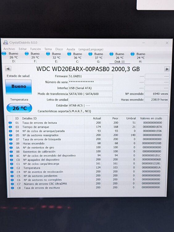Open the Editar menu

pos(23,49)
